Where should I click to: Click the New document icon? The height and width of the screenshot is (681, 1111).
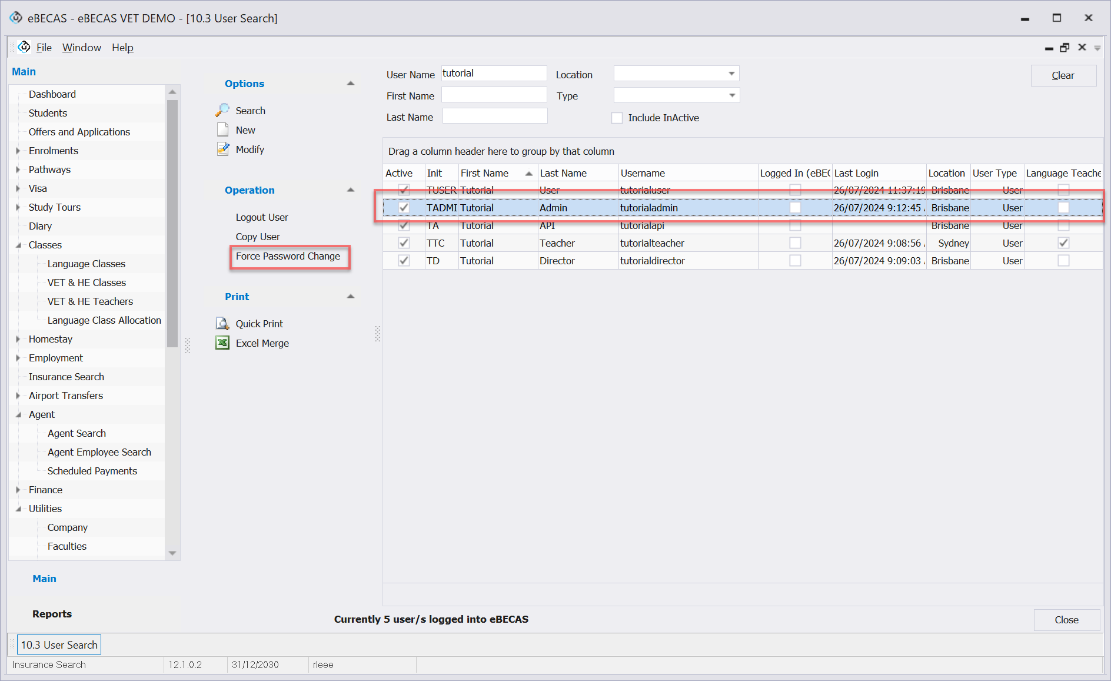click(222, 130)
